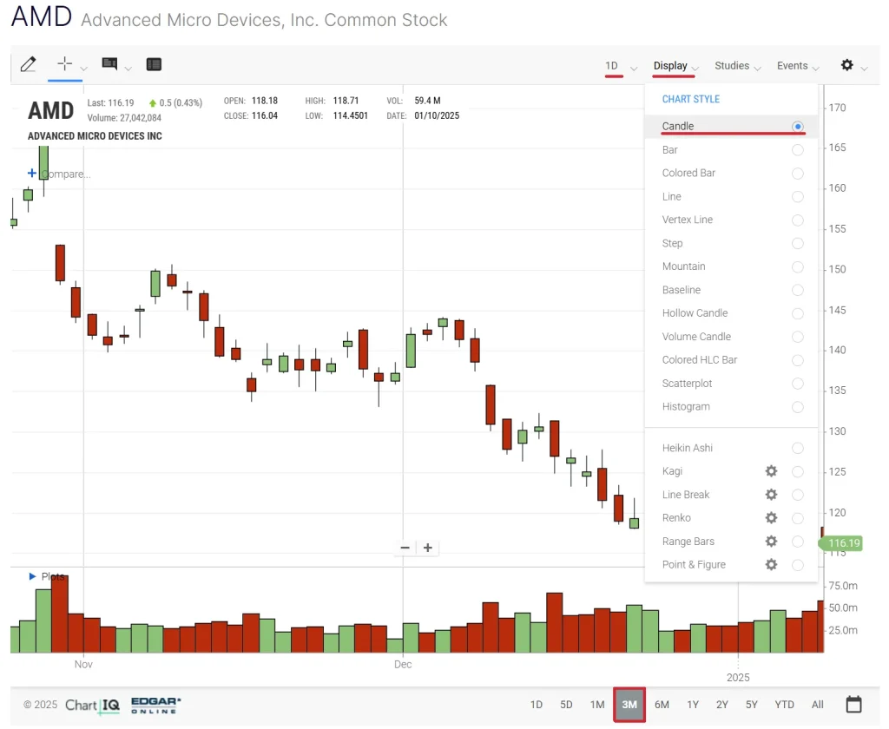Select the Range Bars radio button

[798, 542]
